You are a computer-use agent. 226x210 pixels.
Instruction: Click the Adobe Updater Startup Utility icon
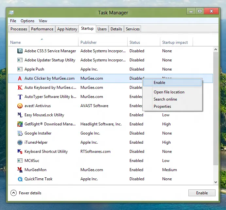click(x=20, y=60)
